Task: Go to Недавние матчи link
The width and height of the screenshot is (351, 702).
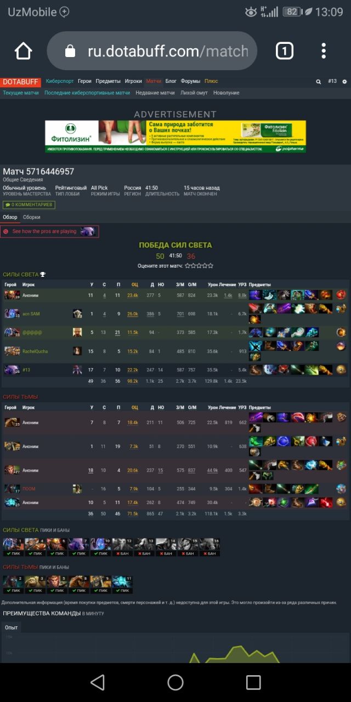Action: [x=155, y=93]
